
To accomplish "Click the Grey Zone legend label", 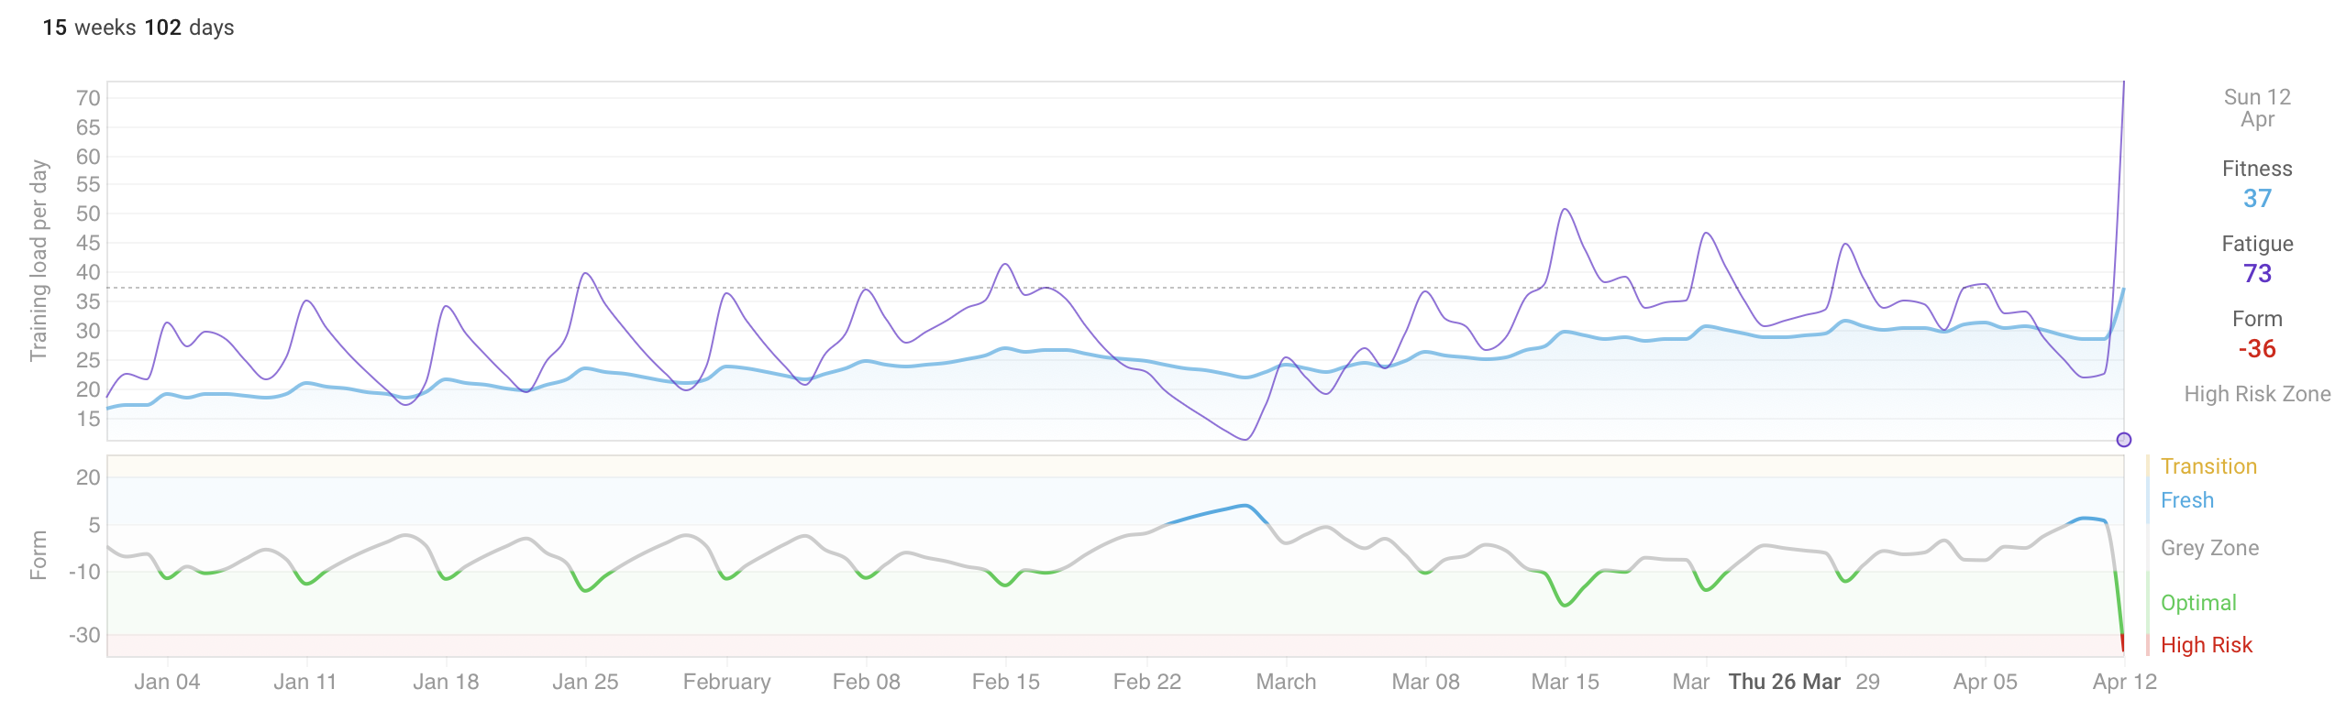I will point(2208,548).
